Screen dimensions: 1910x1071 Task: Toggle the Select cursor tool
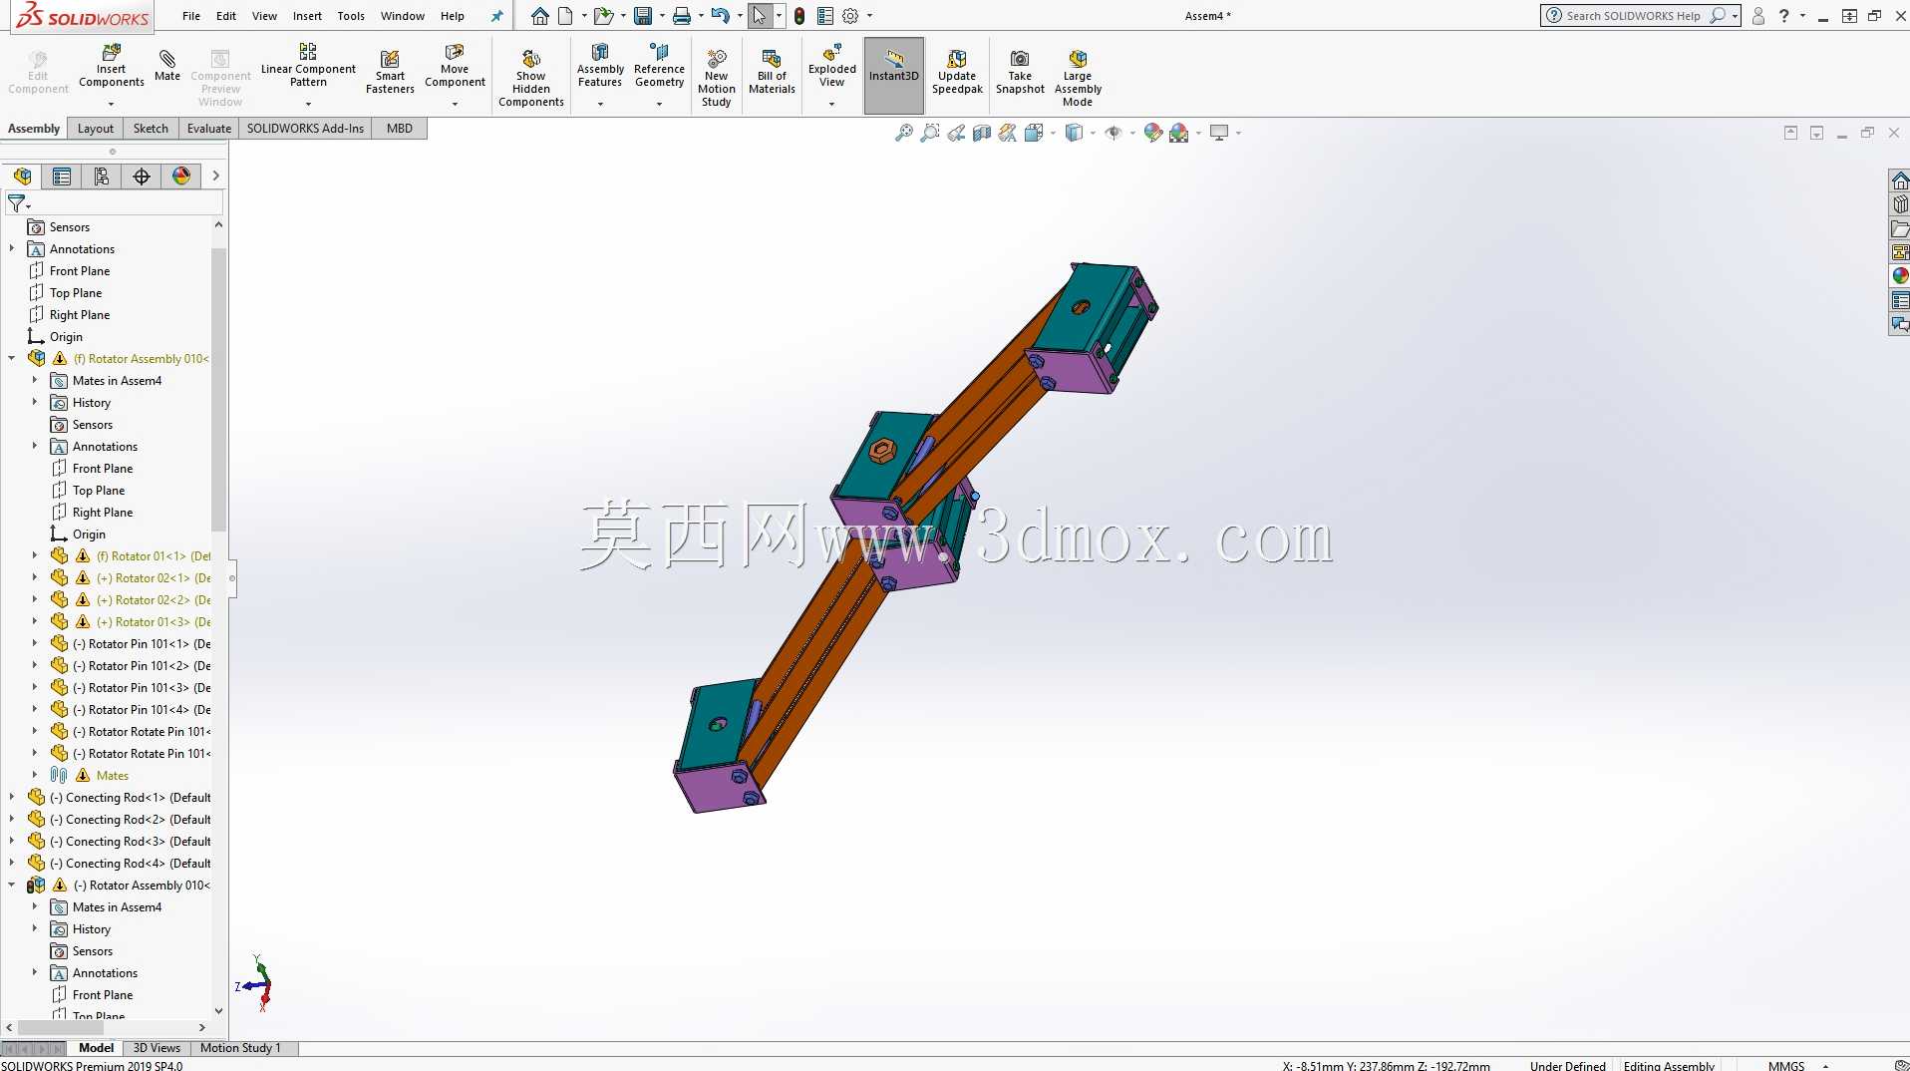(x=760, y=16)
